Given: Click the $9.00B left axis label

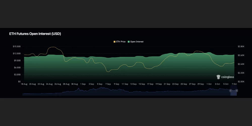Looking at the screenshot, I should coord(17,60).
